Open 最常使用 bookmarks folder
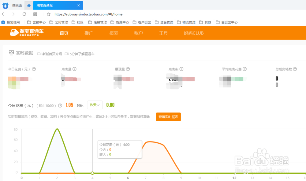The image size is (306, 181). (x=10, y=22)
